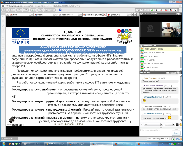Image resolution: width=183 pixels, height=146 pixels.
Task: Toggle the microphone mute icon
Action: [x=165, y=10]
